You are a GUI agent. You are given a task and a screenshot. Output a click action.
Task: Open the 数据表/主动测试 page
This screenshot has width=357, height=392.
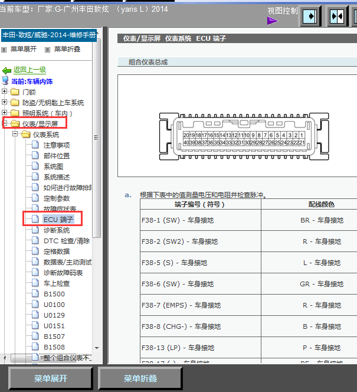[x=67, y=262]
